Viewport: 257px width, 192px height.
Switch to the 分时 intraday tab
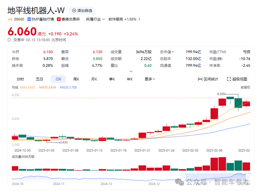20,79
